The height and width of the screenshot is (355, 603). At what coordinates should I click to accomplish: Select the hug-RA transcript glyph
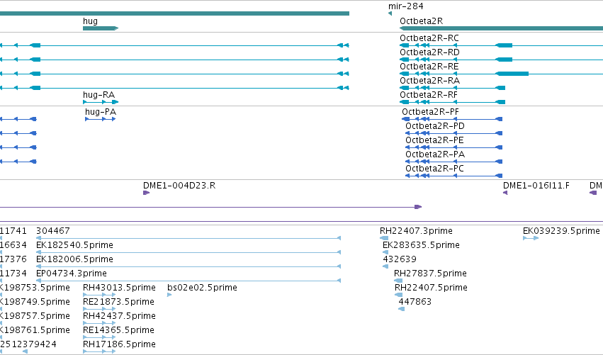tap(101, 102)
